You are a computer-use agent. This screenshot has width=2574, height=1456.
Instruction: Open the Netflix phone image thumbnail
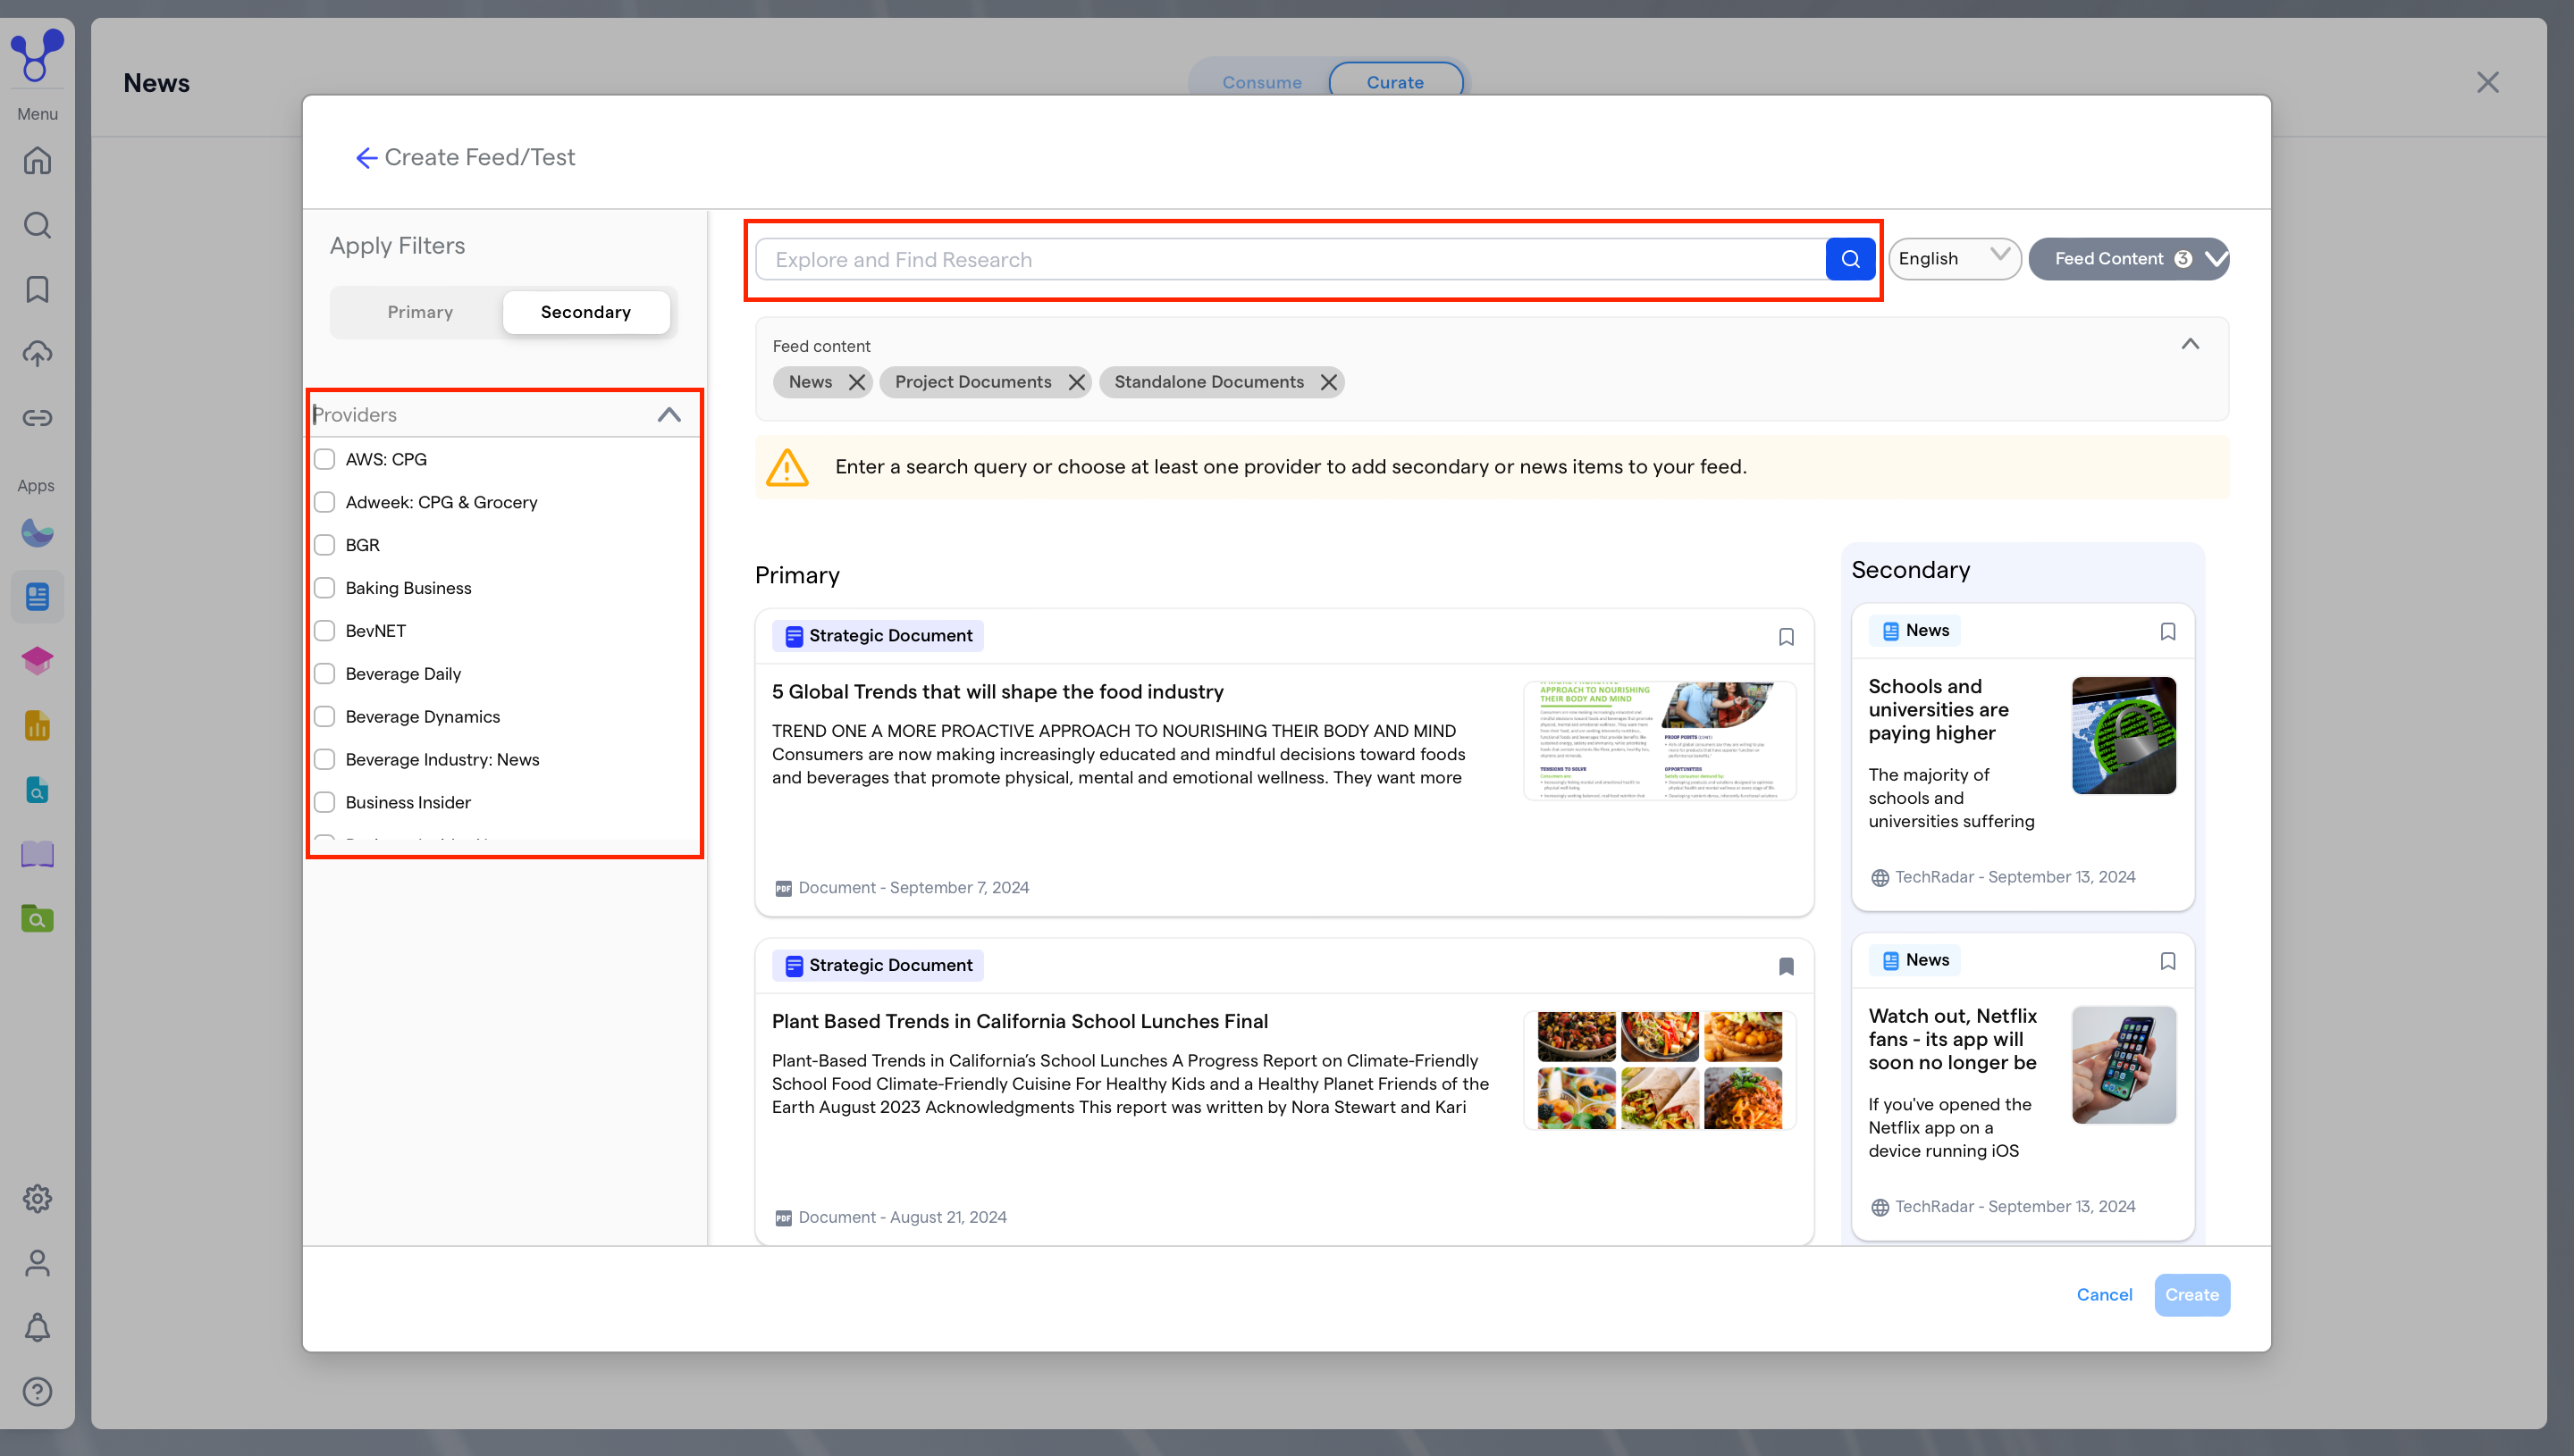point(2123,1065)
